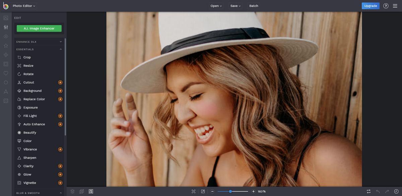Select the Beautify tool
Image resolution: width=402 pixels, height=196 pixels.
point(39,132)
